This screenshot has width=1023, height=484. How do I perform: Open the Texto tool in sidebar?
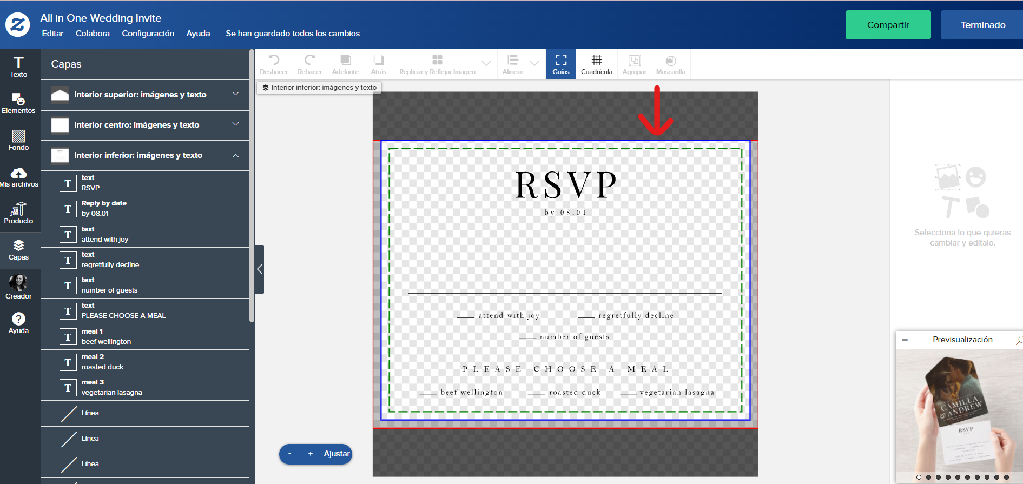click(18, 67)
